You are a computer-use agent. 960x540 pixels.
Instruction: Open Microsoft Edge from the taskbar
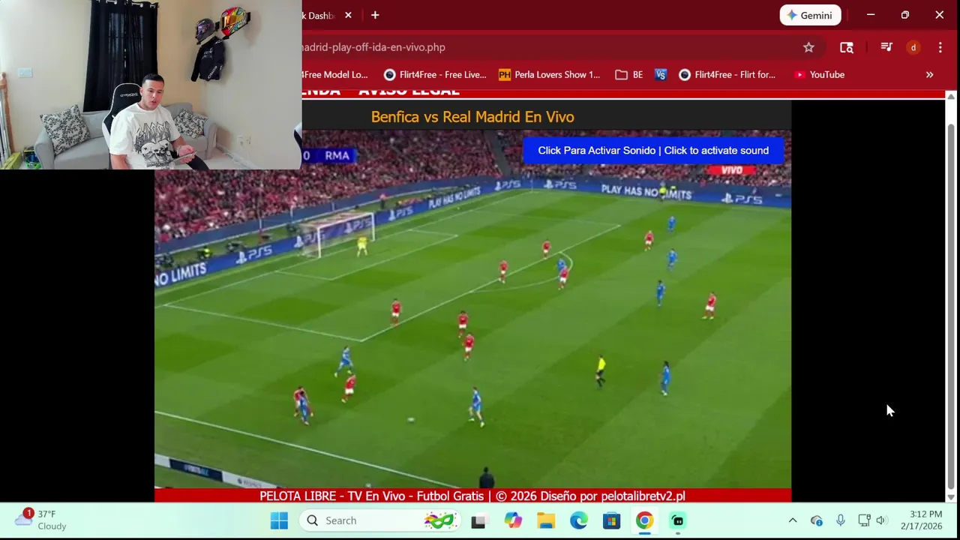[x=579, y=520]
